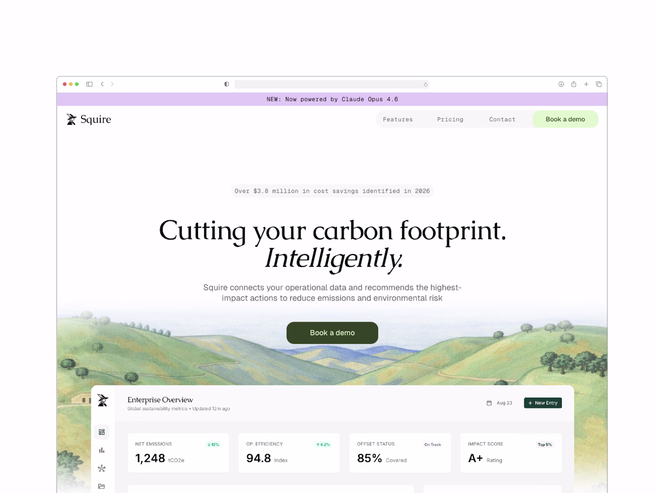The image size is (657, 493).
Task: Open the bar chart analytics sidebar icon
Action: [x=102, y=450]
